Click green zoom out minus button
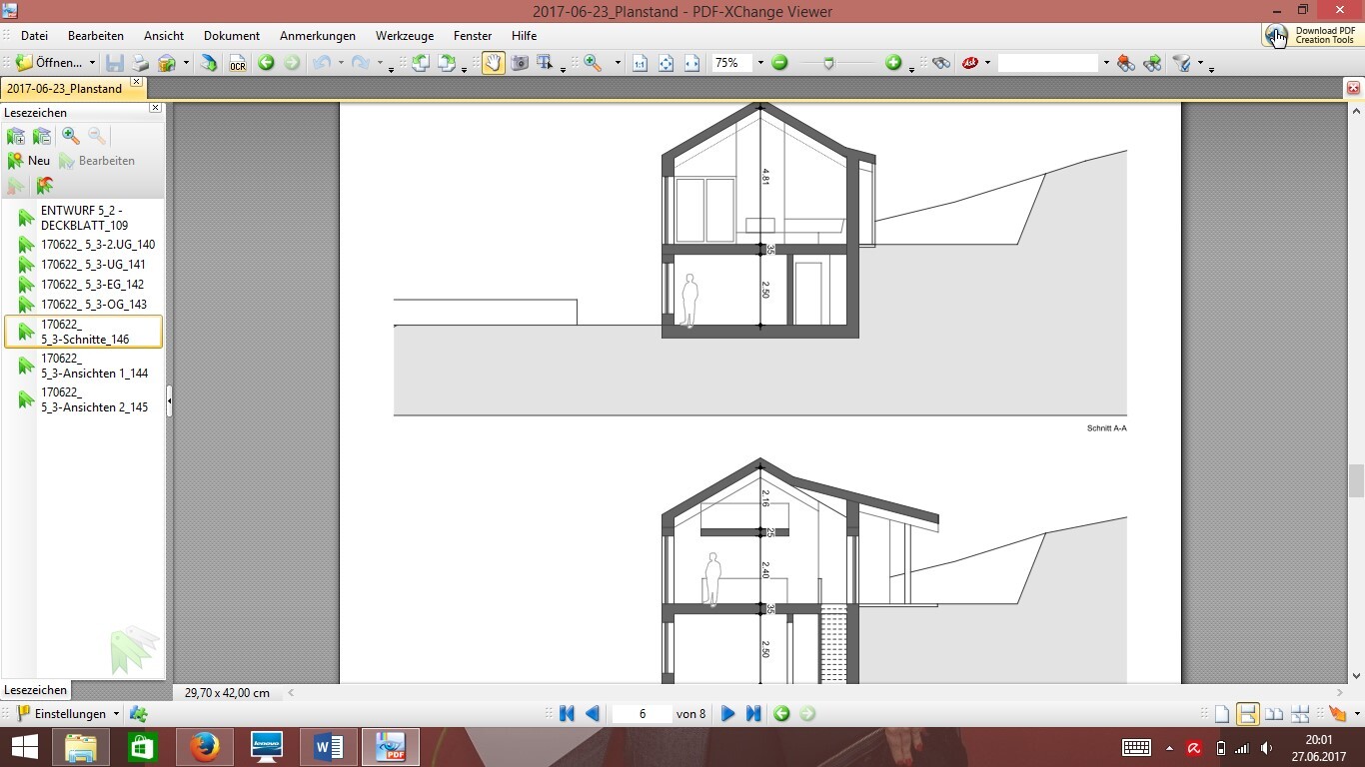 [x=779, y=63]
